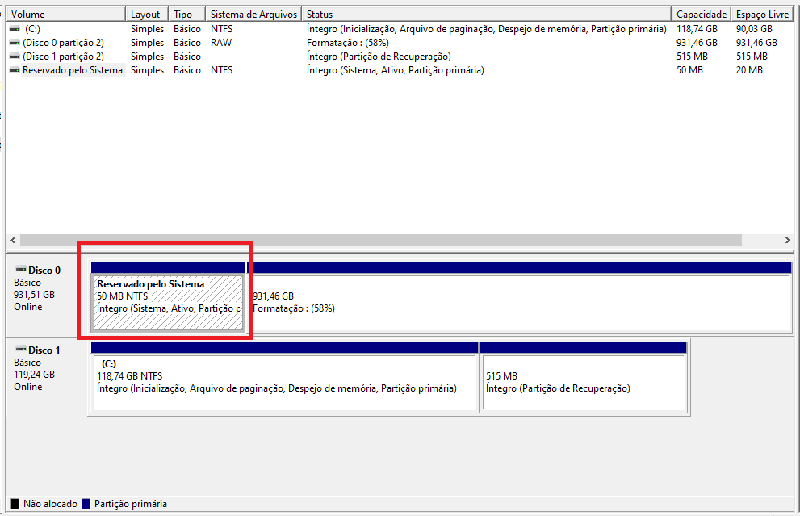Select the (Disco 0 partição 2) volume name

pyautogui.click(x=63, y=43)
